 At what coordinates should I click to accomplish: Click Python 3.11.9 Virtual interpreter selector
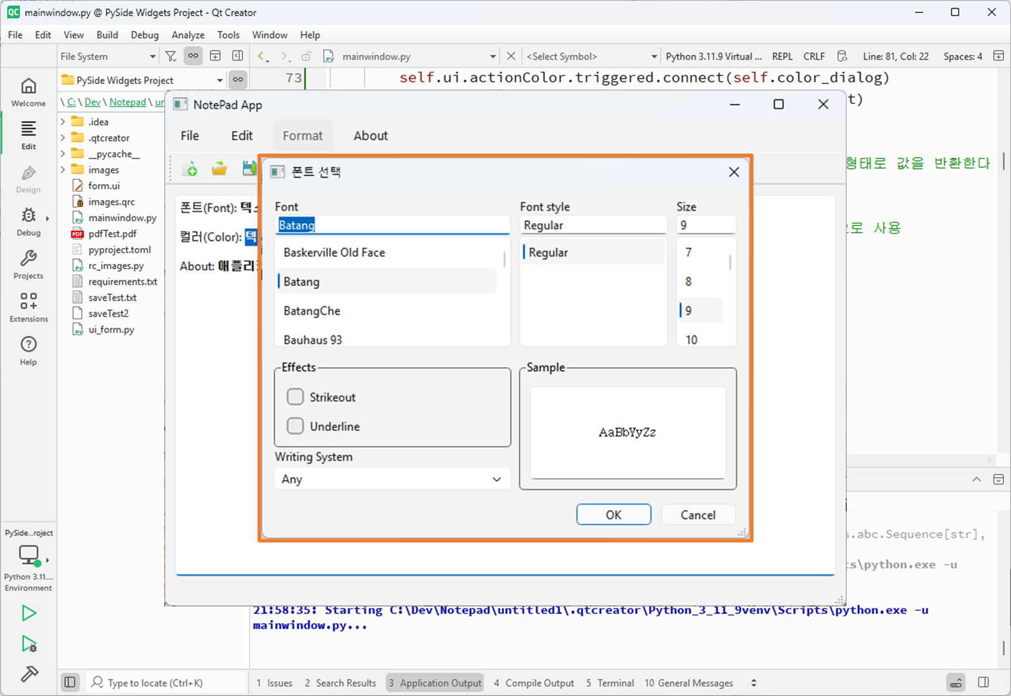point(714,56)
